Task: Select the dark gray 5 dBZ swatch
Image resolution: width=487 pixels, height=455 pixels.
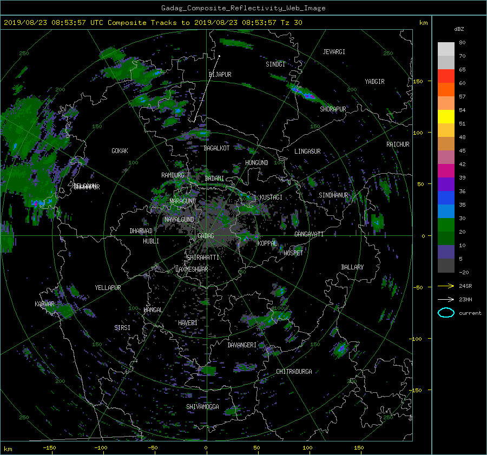Action: point(446,266)
